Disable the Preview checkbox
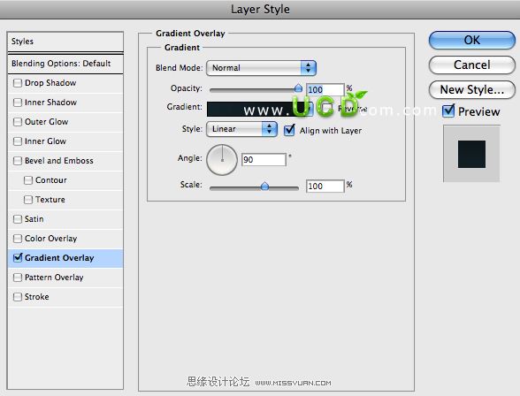This screenshot has height=396, width=520. pos(448,110)
